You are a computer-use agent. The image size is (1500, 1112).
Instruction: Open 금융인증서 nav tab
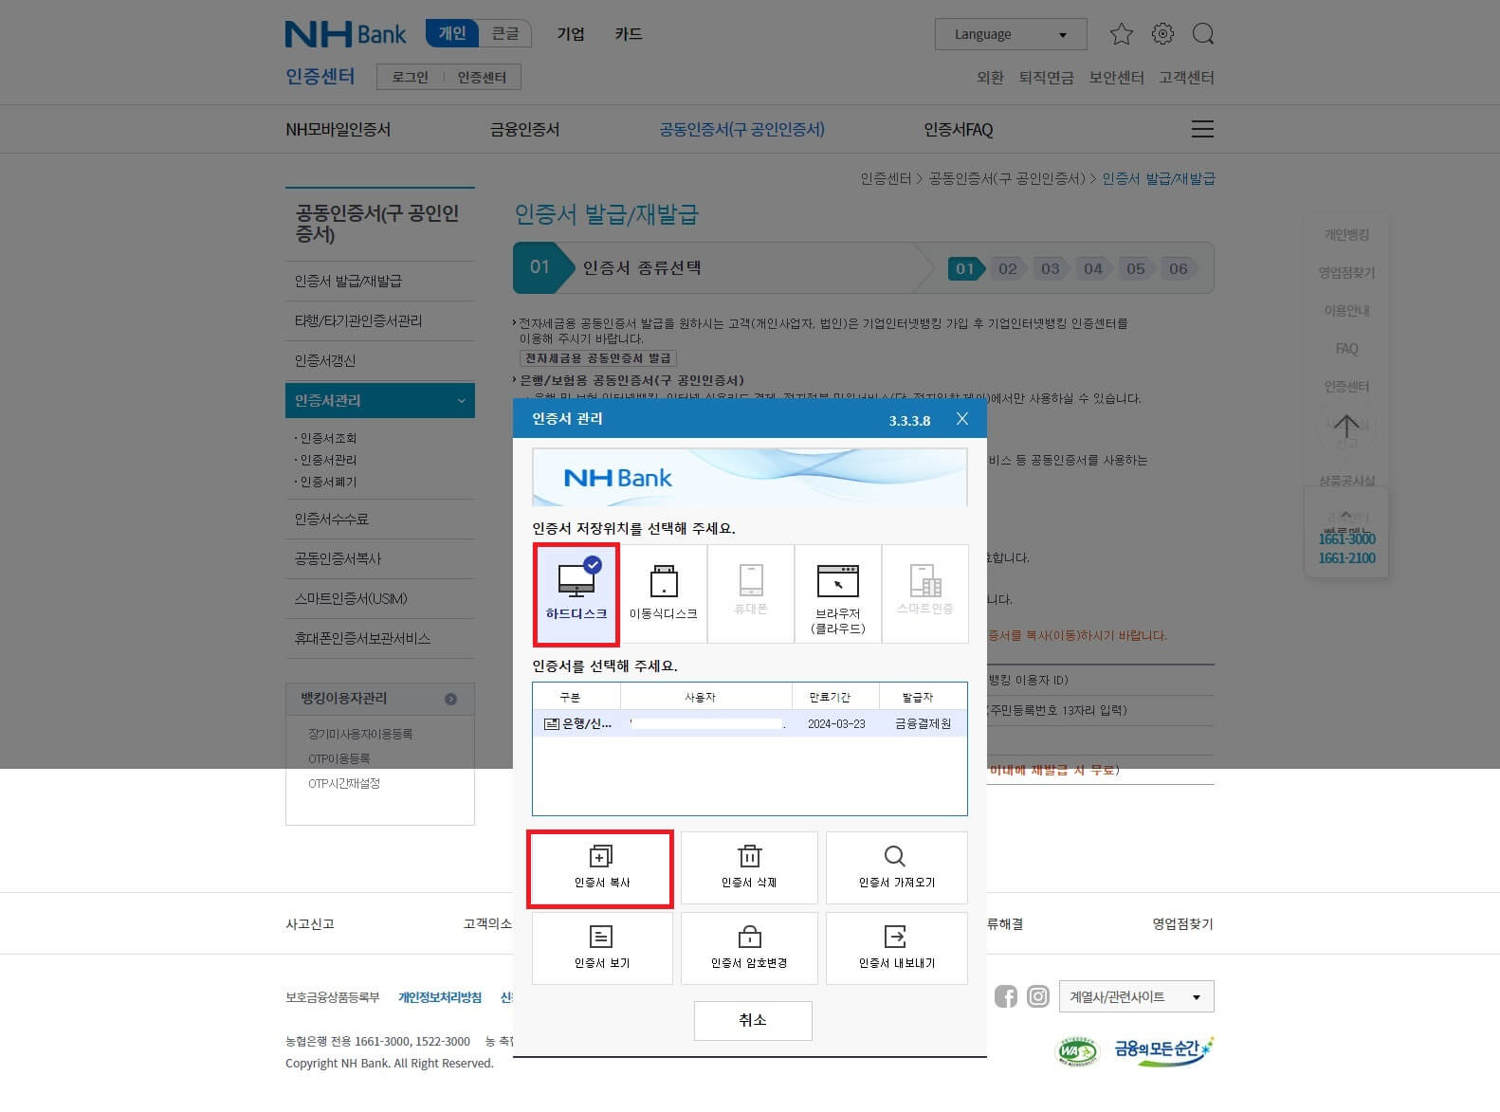pyautogui.click(x=524, y=129)
